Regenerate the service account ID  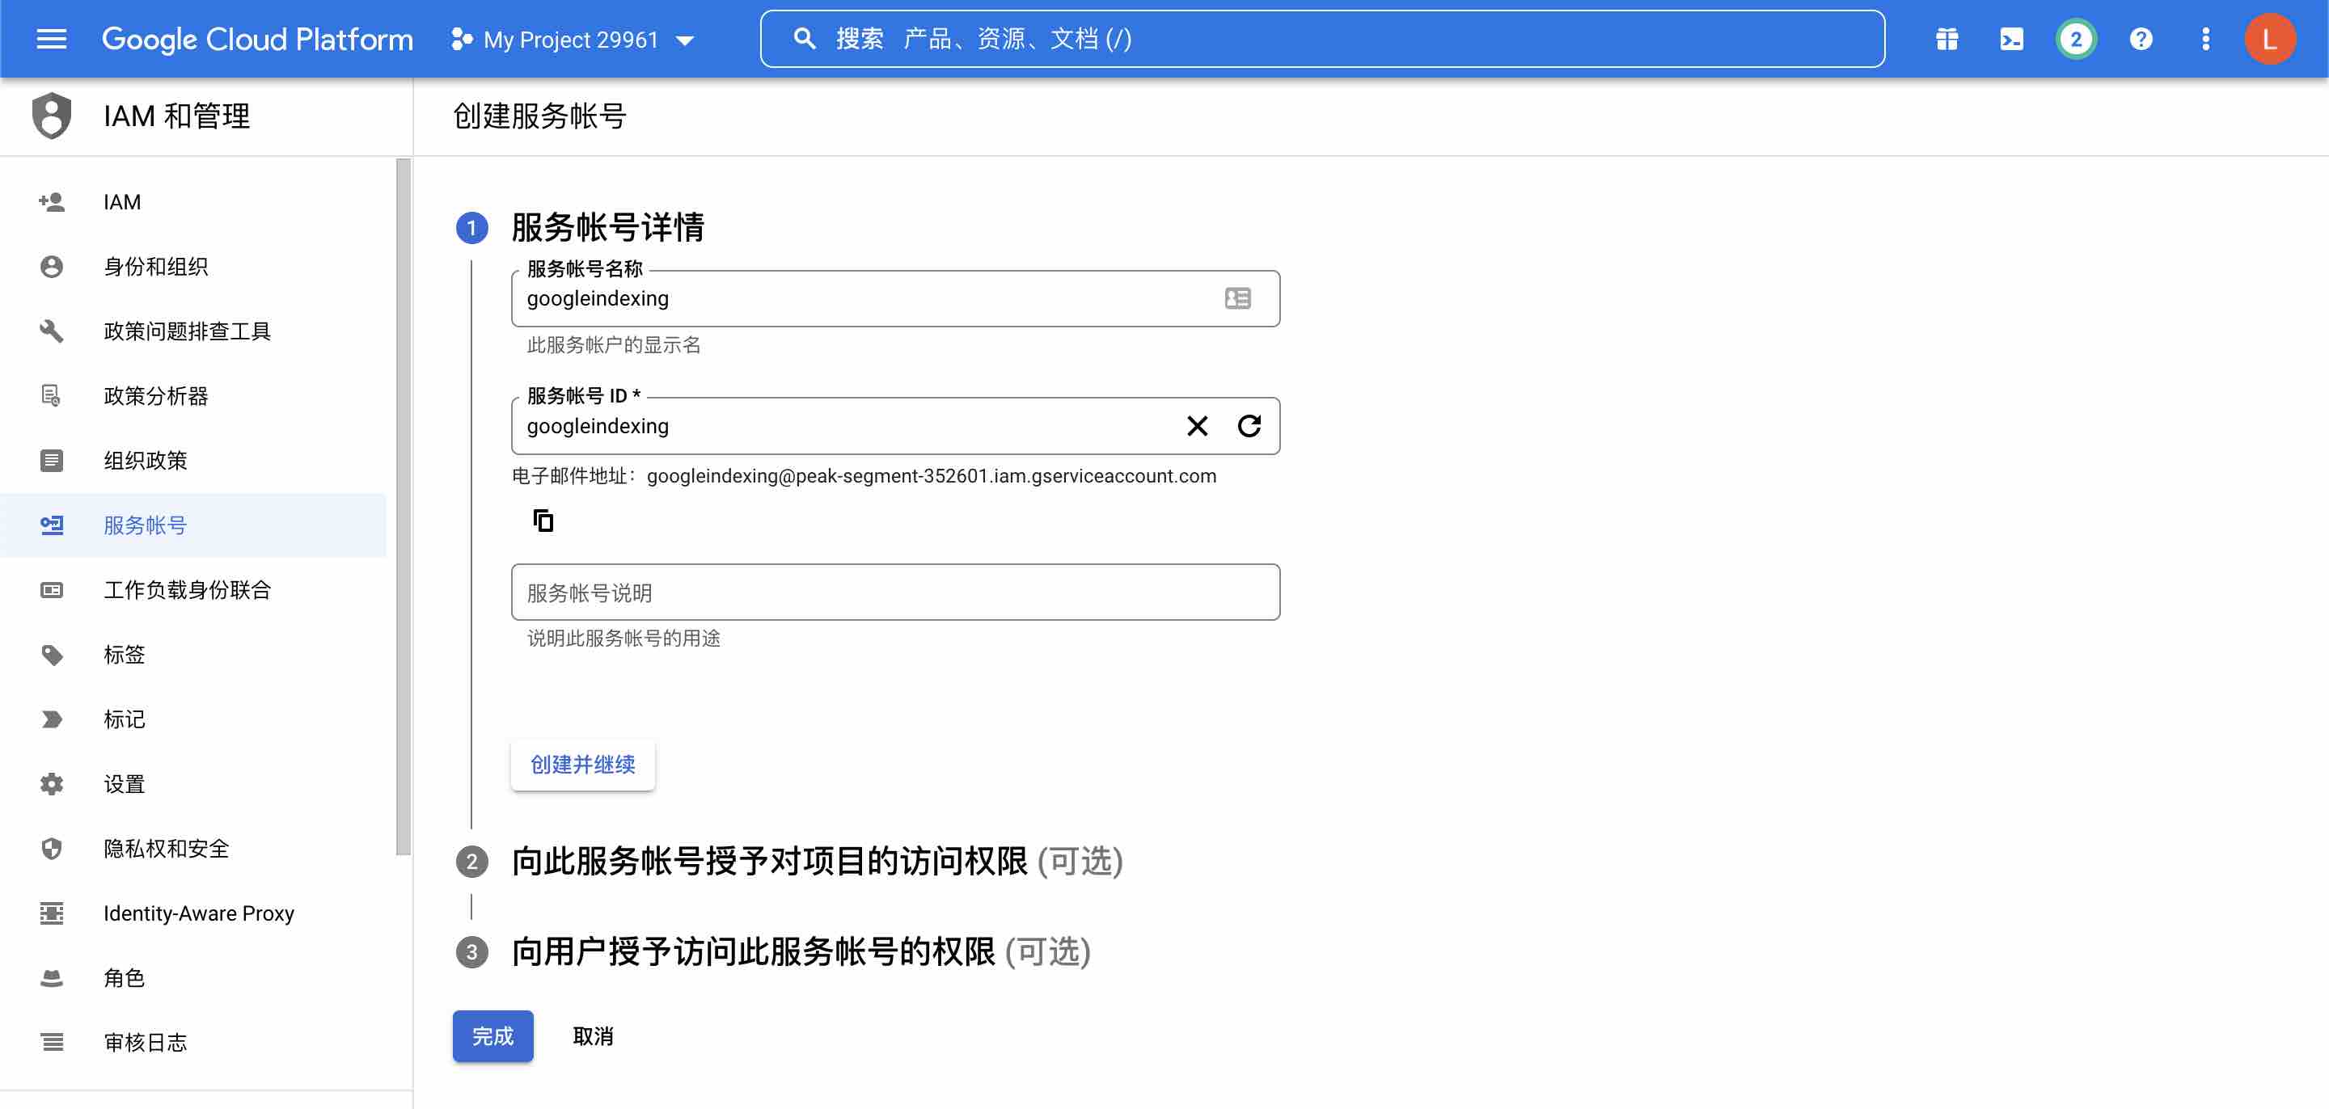click(1249, 426)
